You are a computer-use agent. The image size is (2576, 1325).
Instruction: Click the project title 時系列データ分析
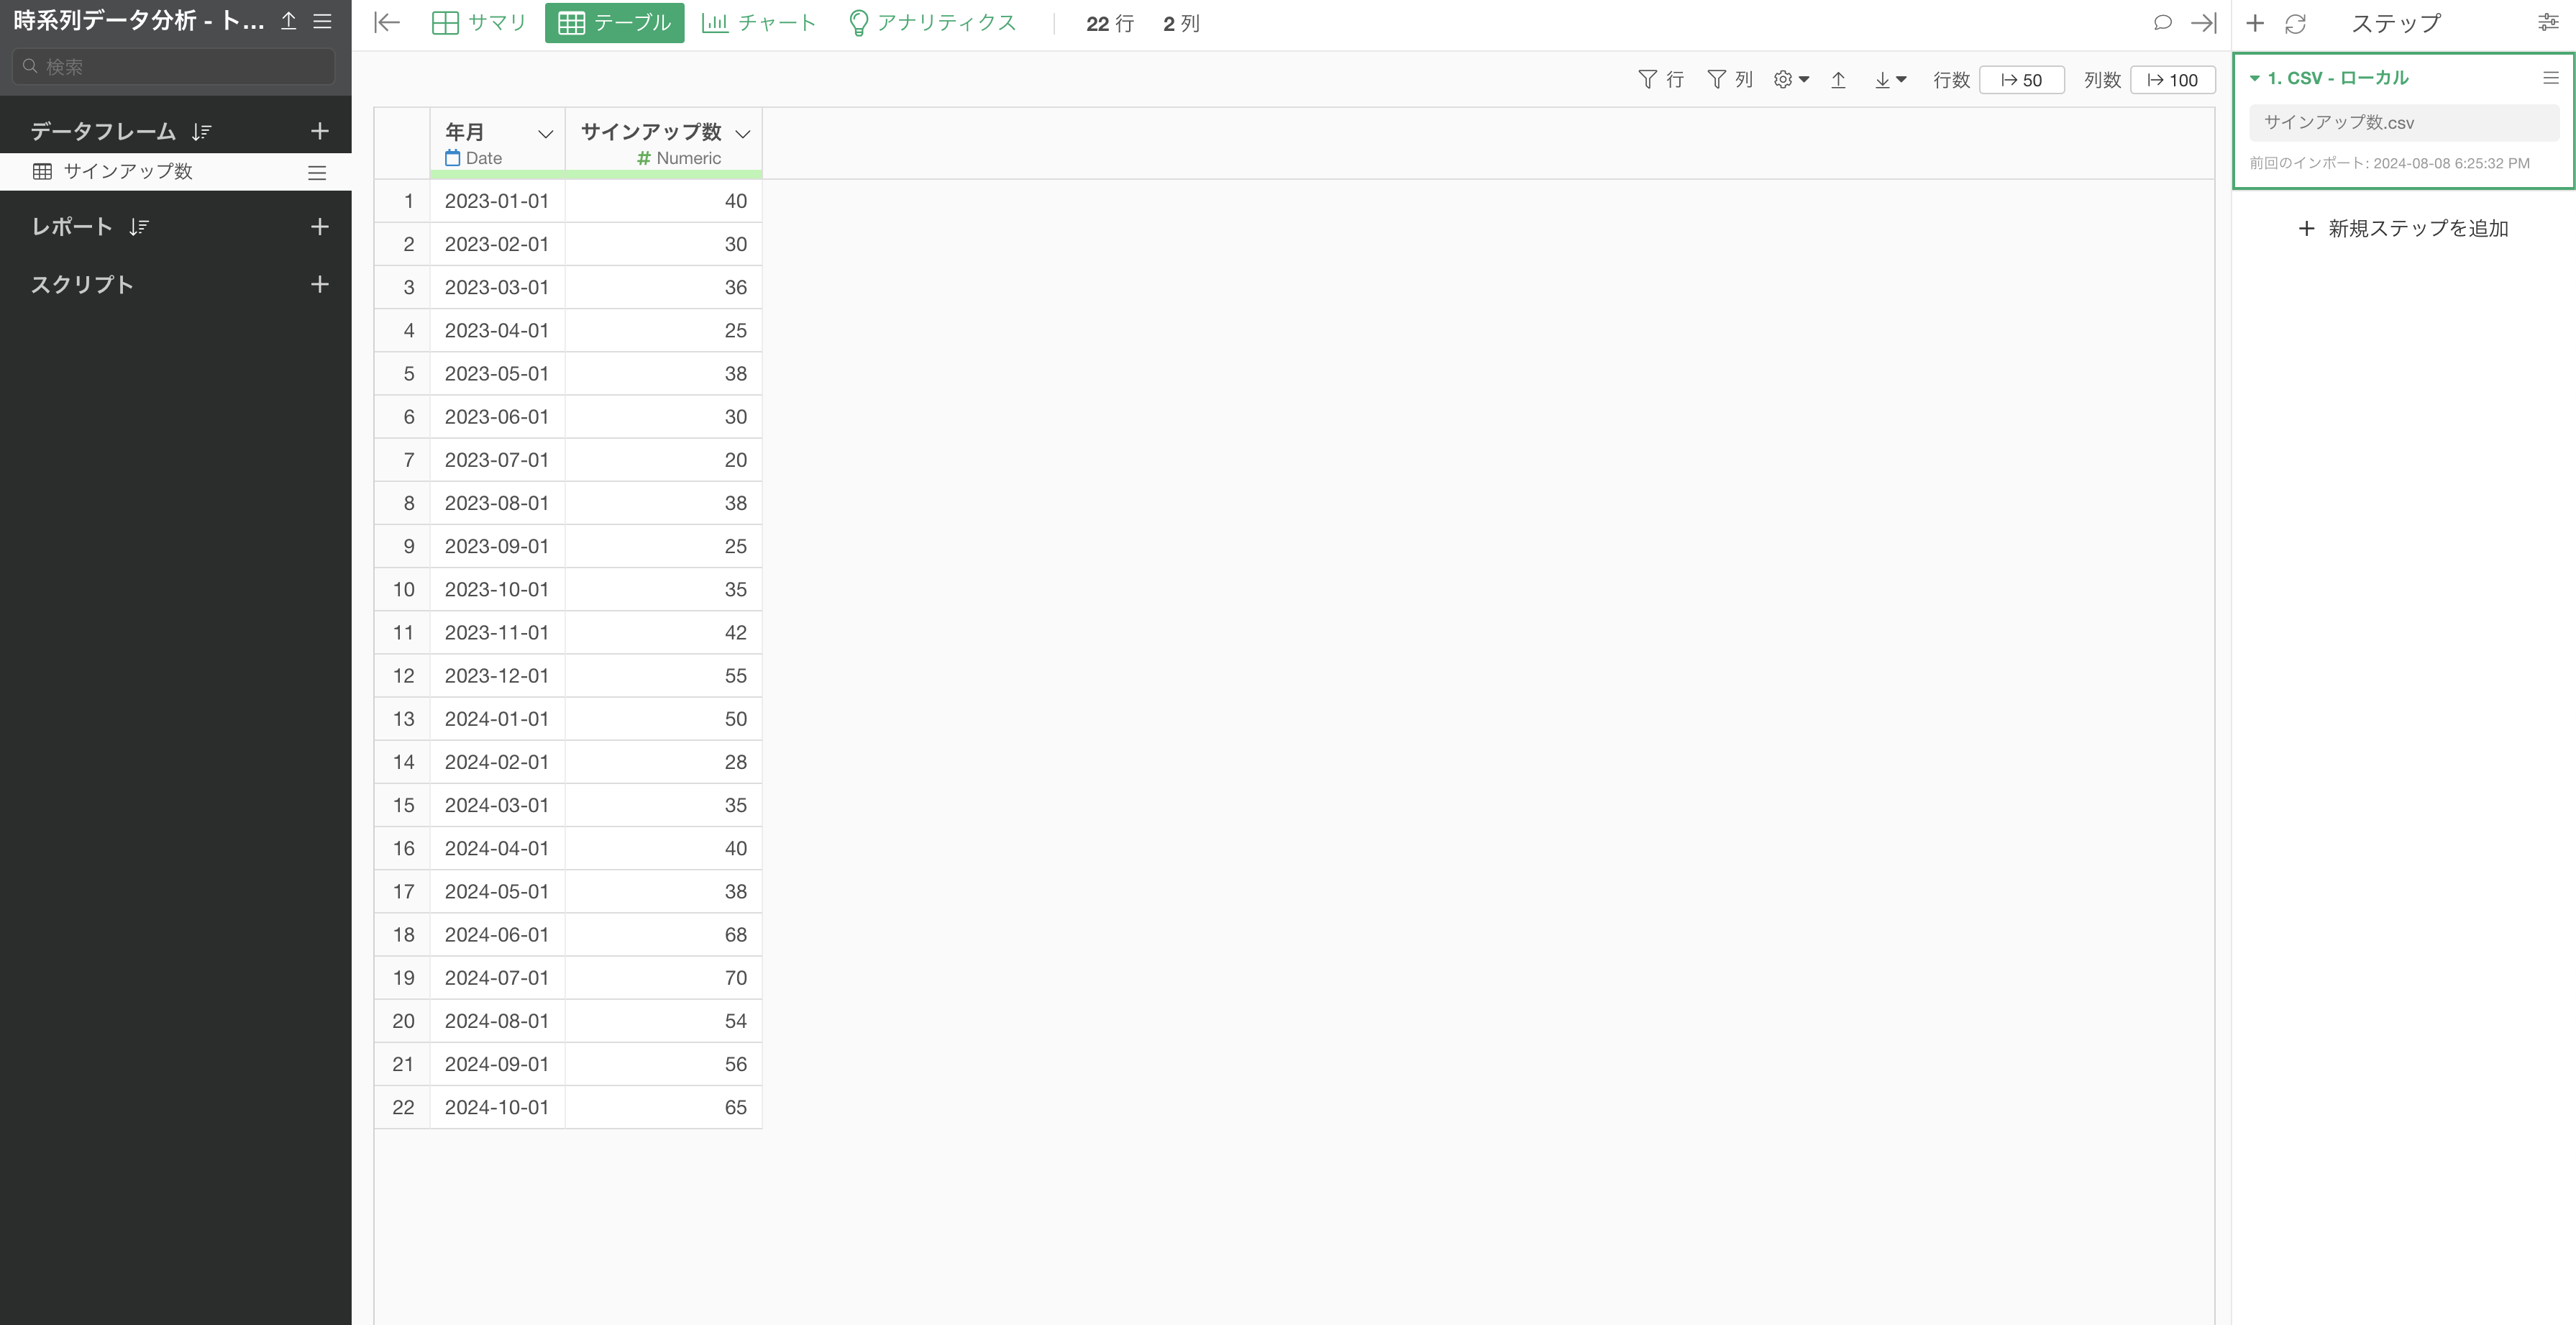point(139,21)
